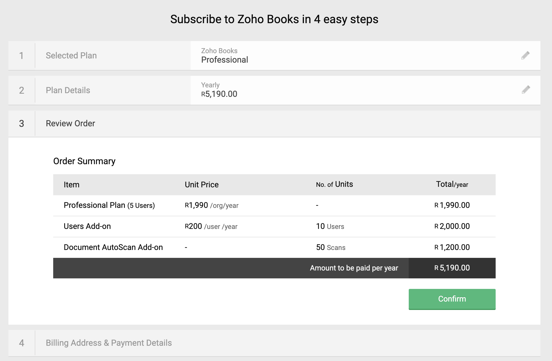Click the Yearly R5,190.00 plan price
Screen dimensions: 552x361
tap(219, 94)
